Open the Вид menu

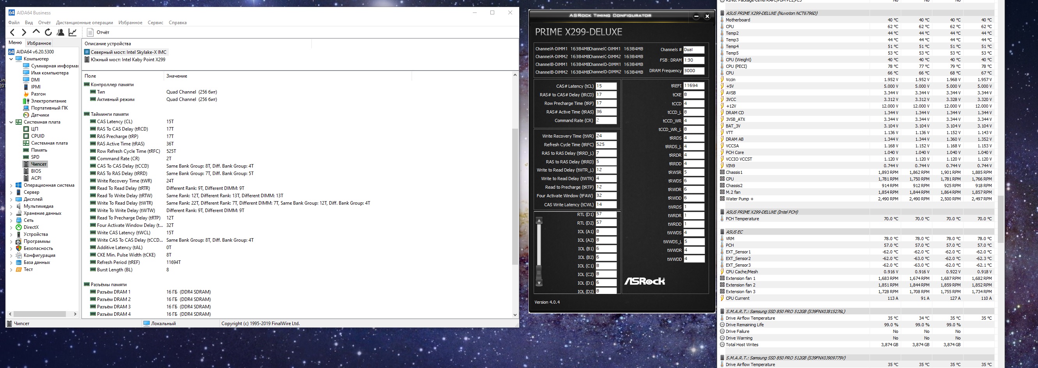[29, 23]
